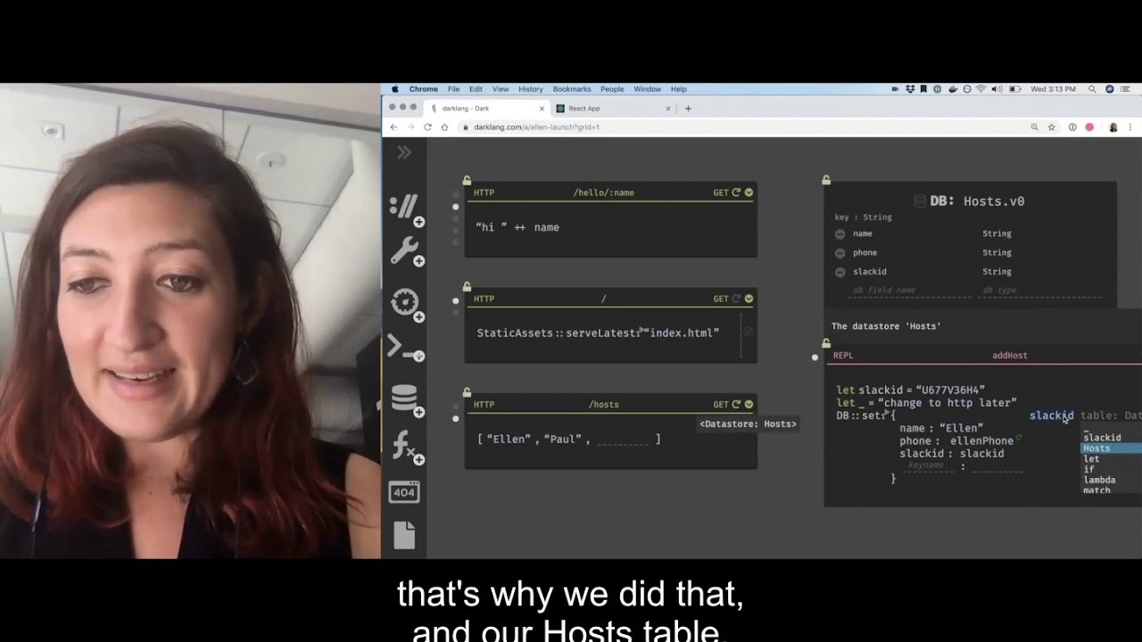1142x642 pixels.
Task: Open the History menu
Action: [x=530, y=89]
